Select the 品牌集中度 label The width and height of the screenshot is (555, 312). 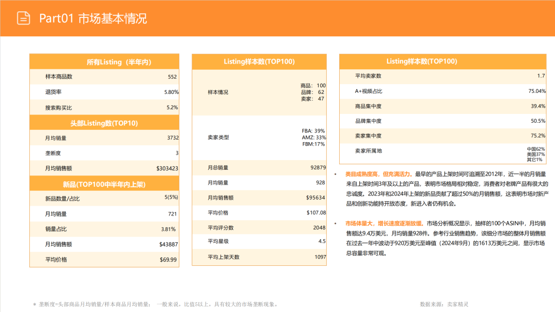(x=368, y=121)
